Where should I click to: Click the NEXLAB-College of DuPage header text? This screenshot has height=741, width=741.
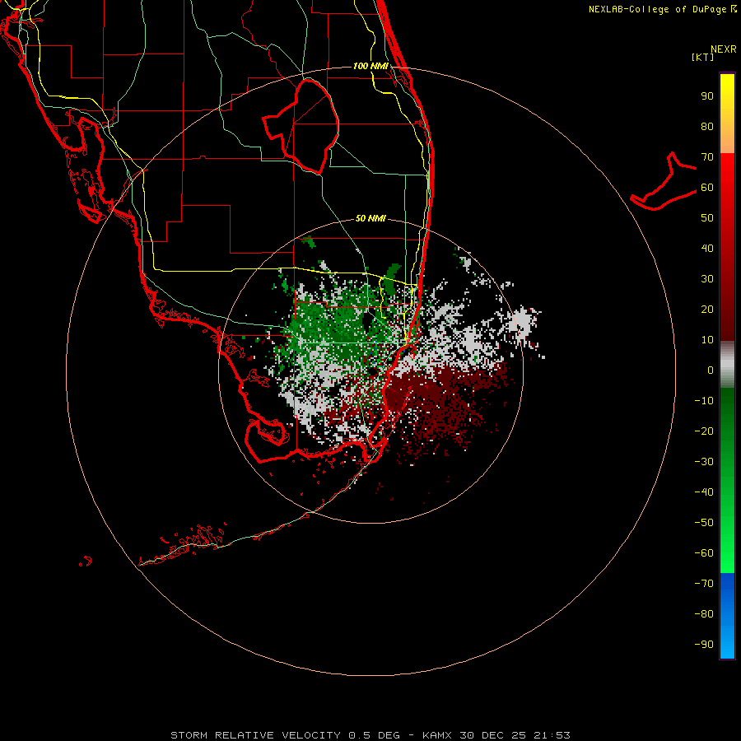[x=657, y=9]
